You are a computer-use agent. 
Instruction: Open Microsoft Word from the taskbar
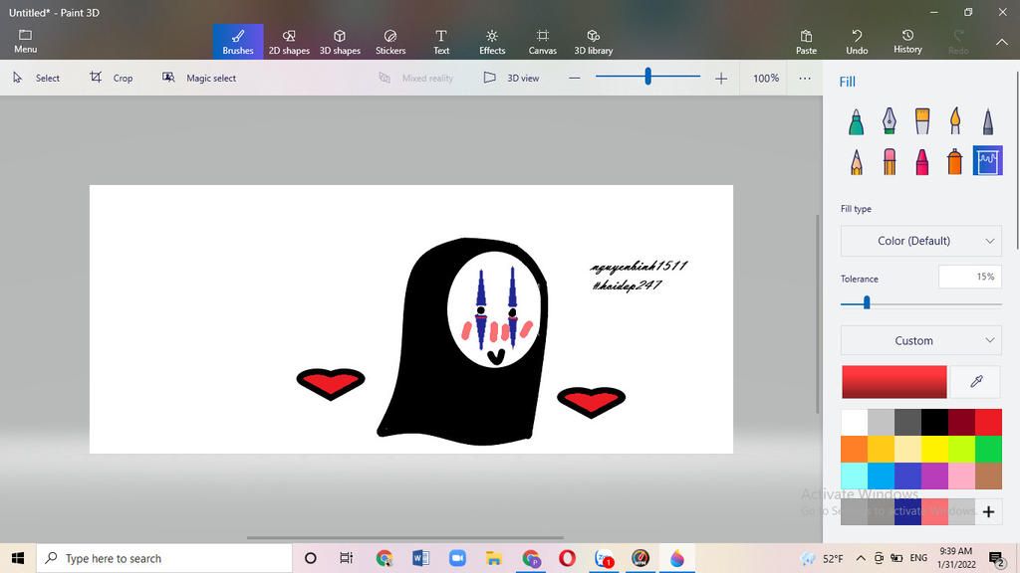tap(421, 558)
